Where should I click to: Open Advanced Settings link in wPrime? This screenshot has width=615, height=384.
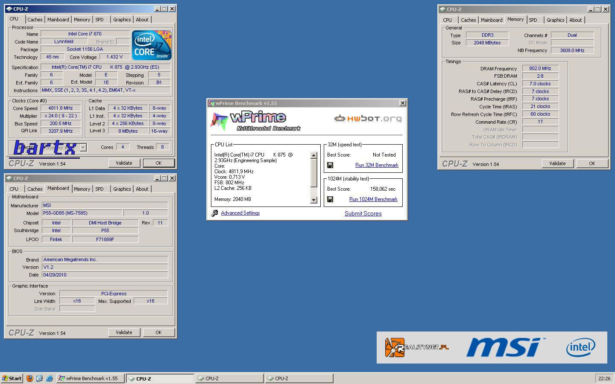pyautogui.click(x=240, y=213)
